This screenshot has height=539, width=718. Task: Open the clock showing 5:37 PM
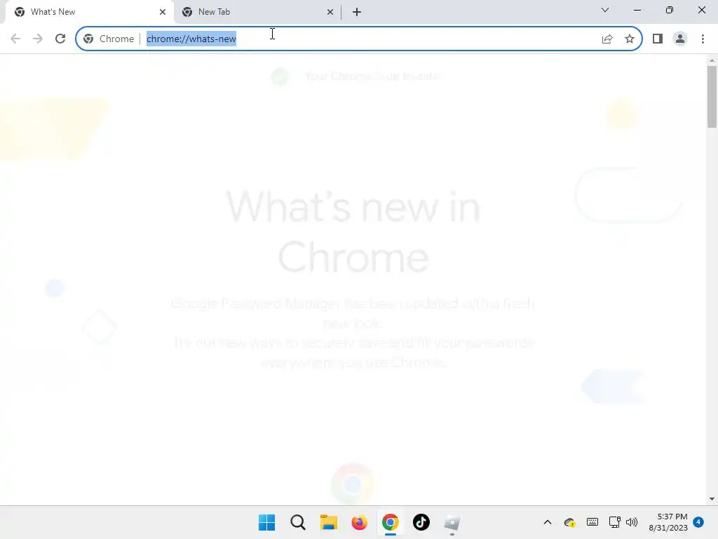pos(668,522)
